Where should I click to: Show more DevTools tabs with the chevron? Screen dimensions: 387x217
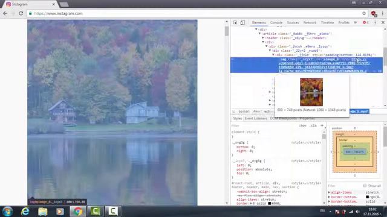click(x=356, y=22)
